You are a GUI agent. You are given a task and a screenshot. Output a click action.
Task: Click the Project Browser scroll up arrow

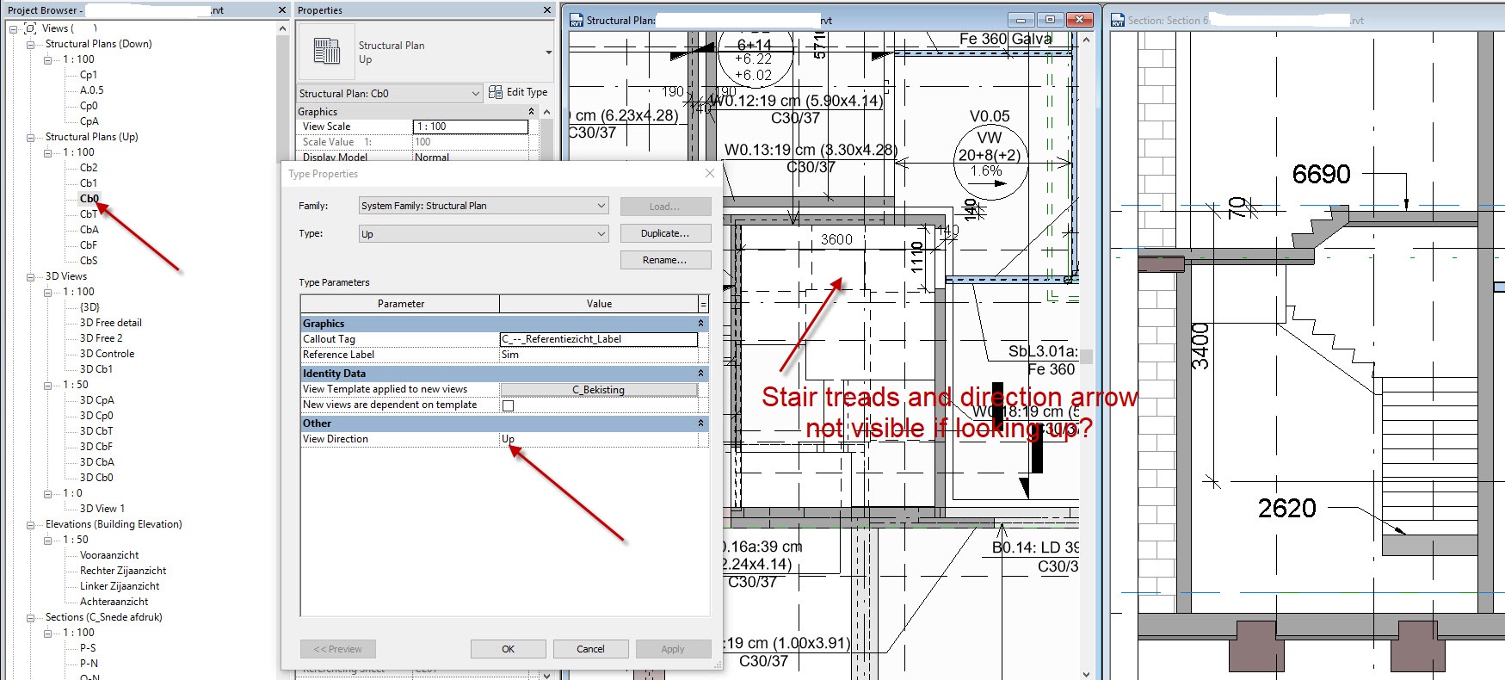[282, 28]
